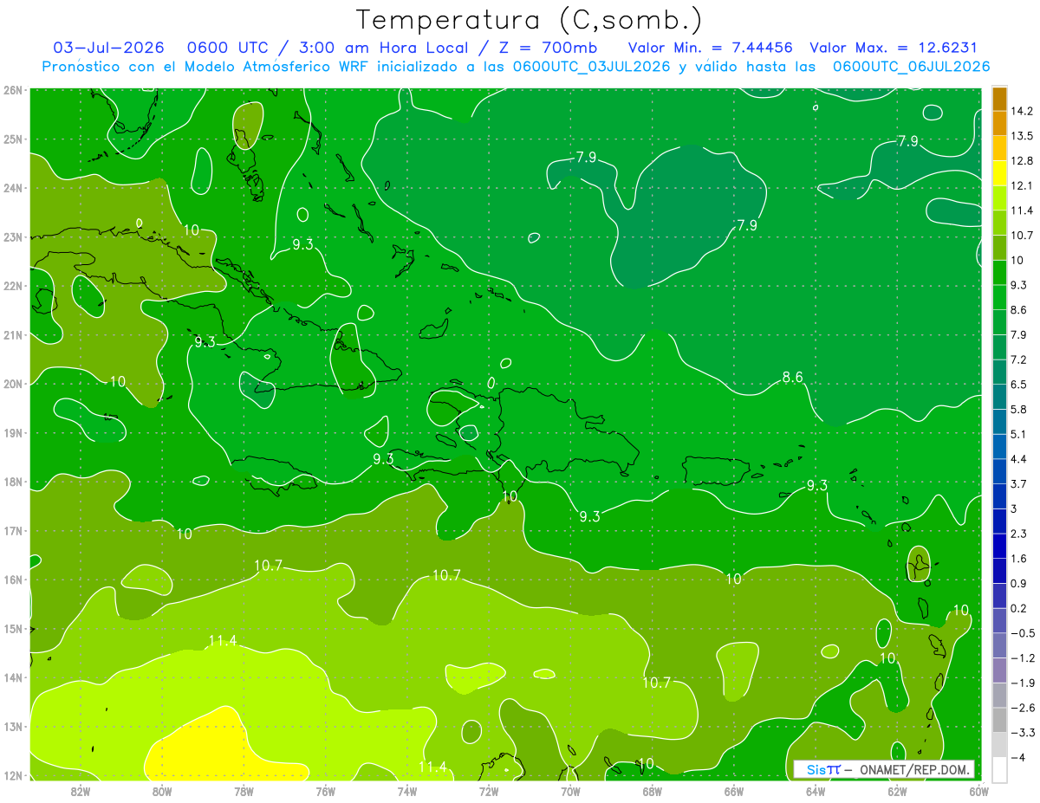Click longitude axis label "64W"
Image resolution: width=1040 pixels, height=803 pixels.
816,791
